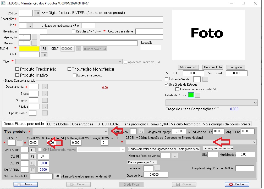Viewport: 264px width, 189px height.
Task: Open the Embalagem browse ellipsis button
Action: [x=157, y=168]
